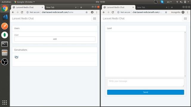
Task: Open Chrome three-dot menu in left window
Action: pyautogui.click(x=97, y=12)
